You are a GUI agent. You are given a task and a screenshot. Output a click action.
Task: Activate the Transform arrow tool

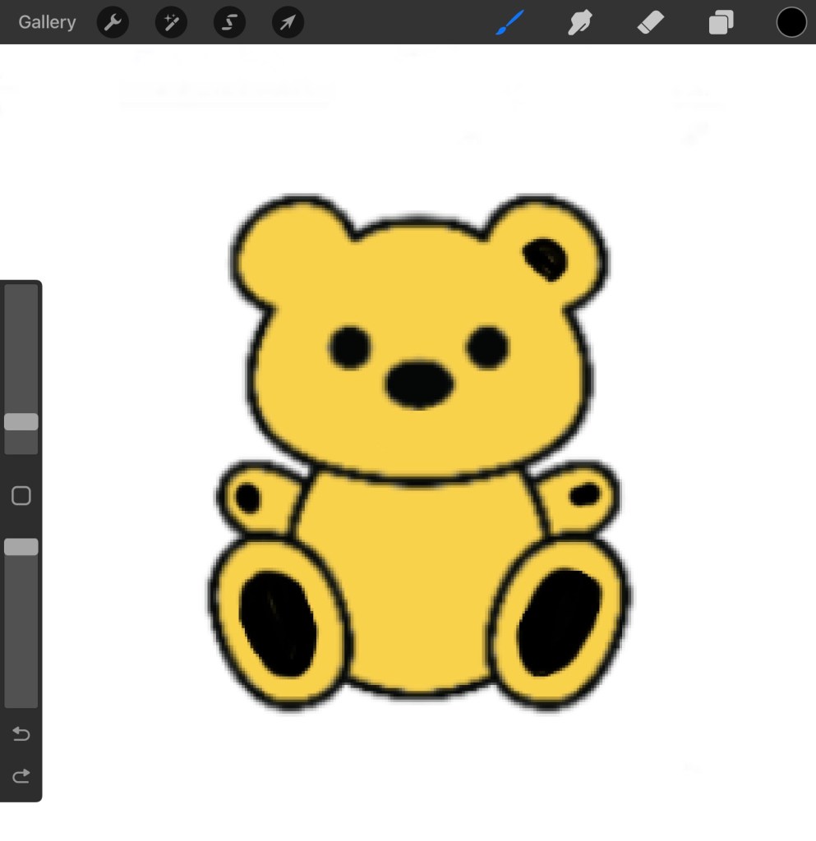288,22
